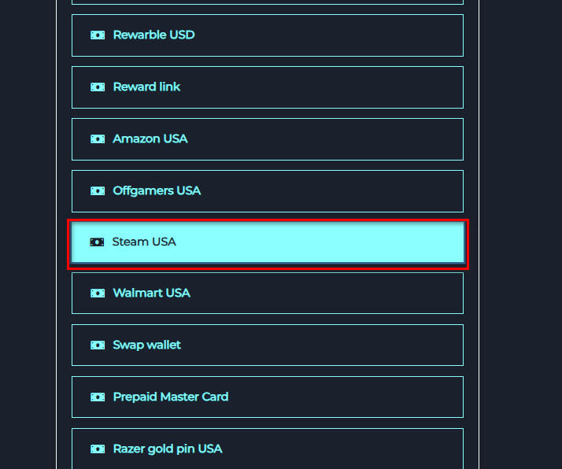Select the Offgamers USA option

coord(268,191)
